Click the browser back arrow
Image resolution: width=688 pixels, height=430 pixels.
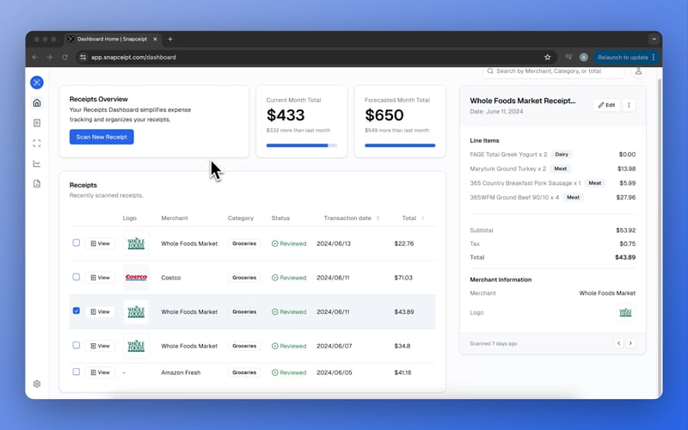tap(34, 57)
